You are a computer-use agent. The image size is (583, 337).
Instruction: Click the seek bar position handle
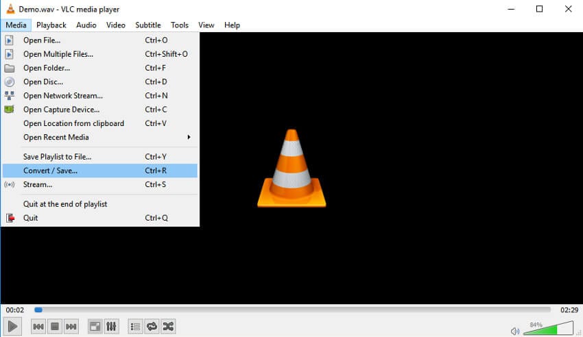(38, 310)
